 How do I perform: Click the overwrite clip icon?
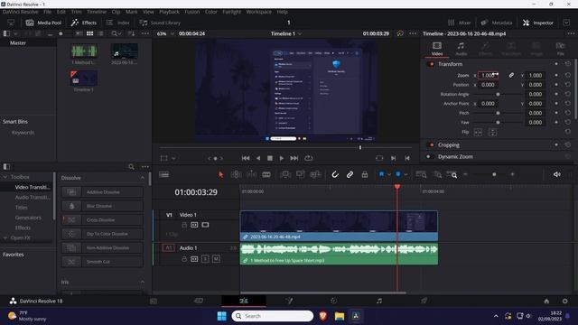click(300, 174)
